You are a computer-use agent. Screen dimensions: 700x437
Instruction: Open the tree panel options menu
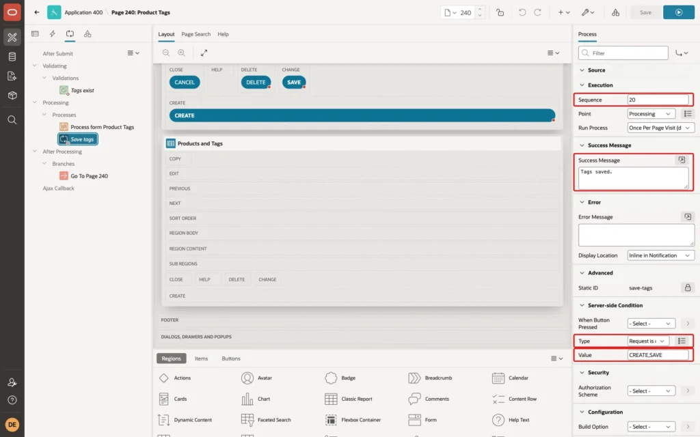133,53
